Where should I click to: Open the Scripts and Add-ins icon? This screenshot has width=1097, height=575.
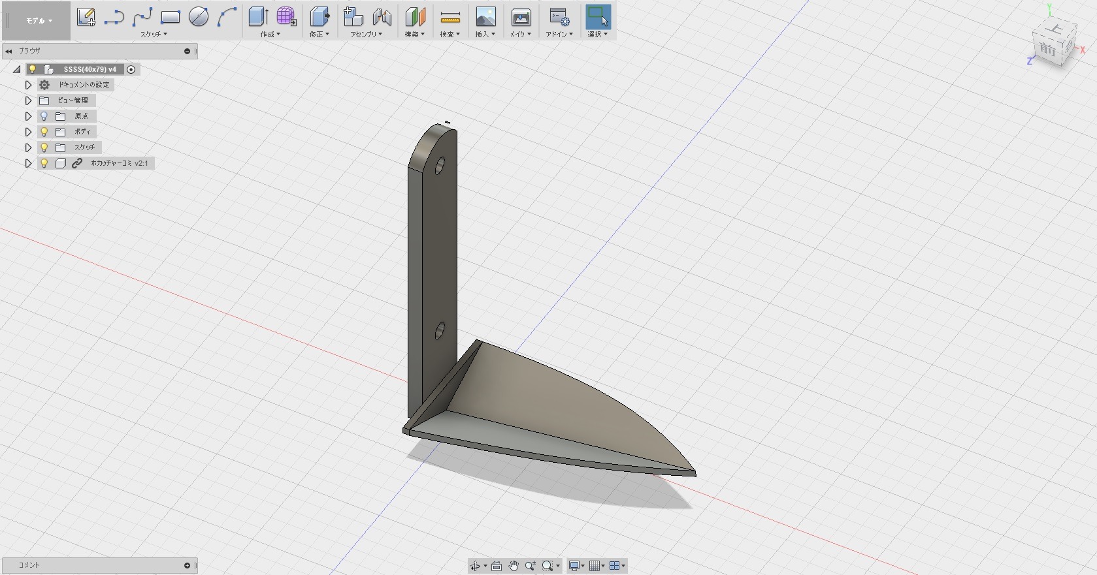click(x=559, y=17)
